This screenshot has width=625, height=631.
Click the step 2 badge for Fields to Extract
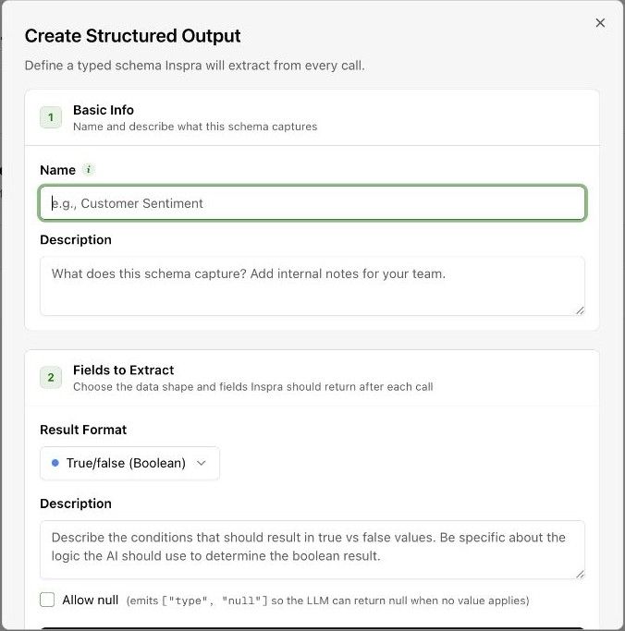pos(51,378)
